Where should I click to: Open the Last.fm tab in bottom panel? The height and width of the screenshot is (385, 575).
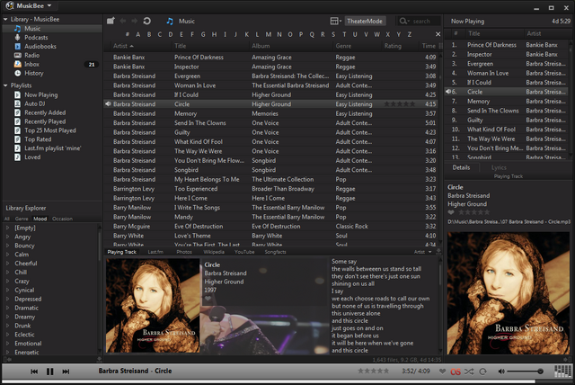click(155, 252)
